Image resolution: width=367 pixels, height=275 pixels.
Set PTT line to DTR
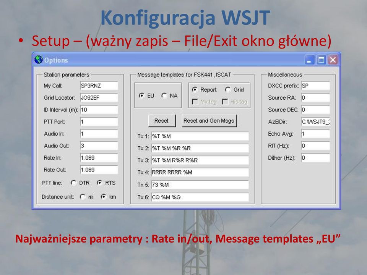pyautogui.click(x=73, y=183)
